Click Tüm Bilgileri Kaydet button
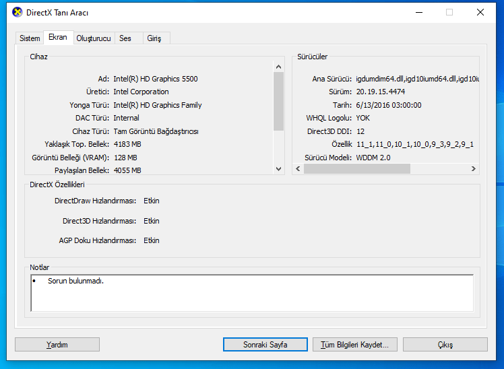504x369 pixels. click(x=355, y=345)
